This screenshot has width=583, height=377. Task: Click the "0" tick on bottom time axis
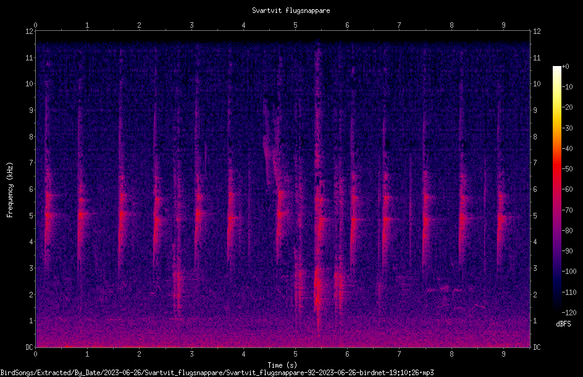35,354
